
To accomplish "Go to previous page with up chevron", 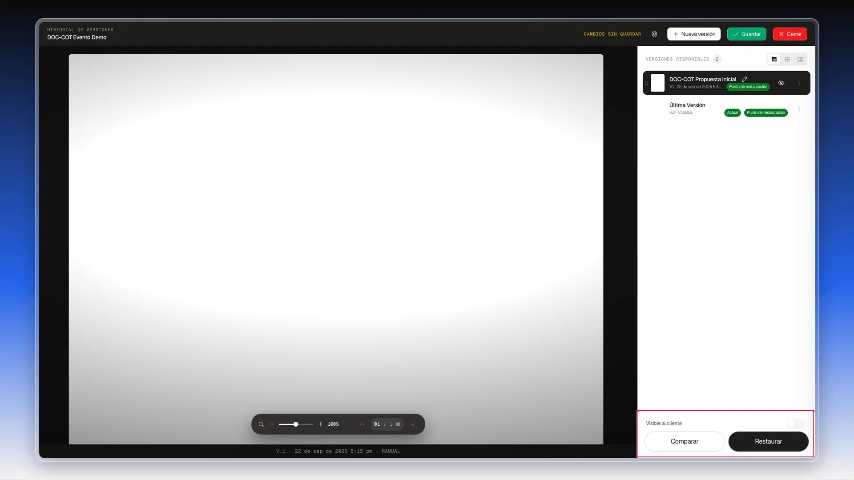I will (x=362, y=424).
